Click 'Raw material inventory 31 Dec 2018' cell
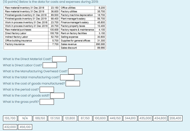The image size is (190, 131). coord(26,8)
